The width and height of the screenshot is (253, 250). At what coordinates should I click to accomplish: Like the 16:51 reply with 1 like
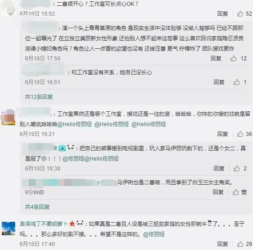[x=236, y=82]
